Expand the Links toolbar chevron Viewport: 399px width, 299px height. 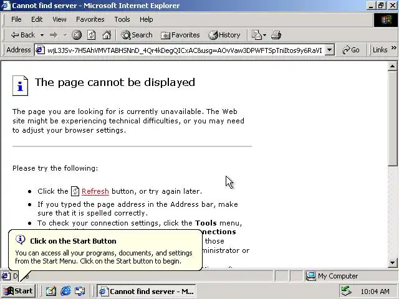click(393, 48)
